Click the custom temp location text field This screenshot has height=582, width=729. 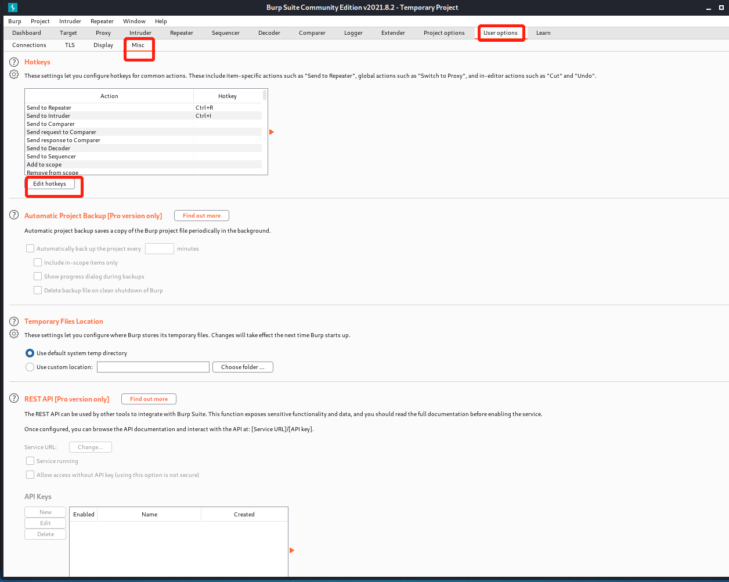click(153, 367)
